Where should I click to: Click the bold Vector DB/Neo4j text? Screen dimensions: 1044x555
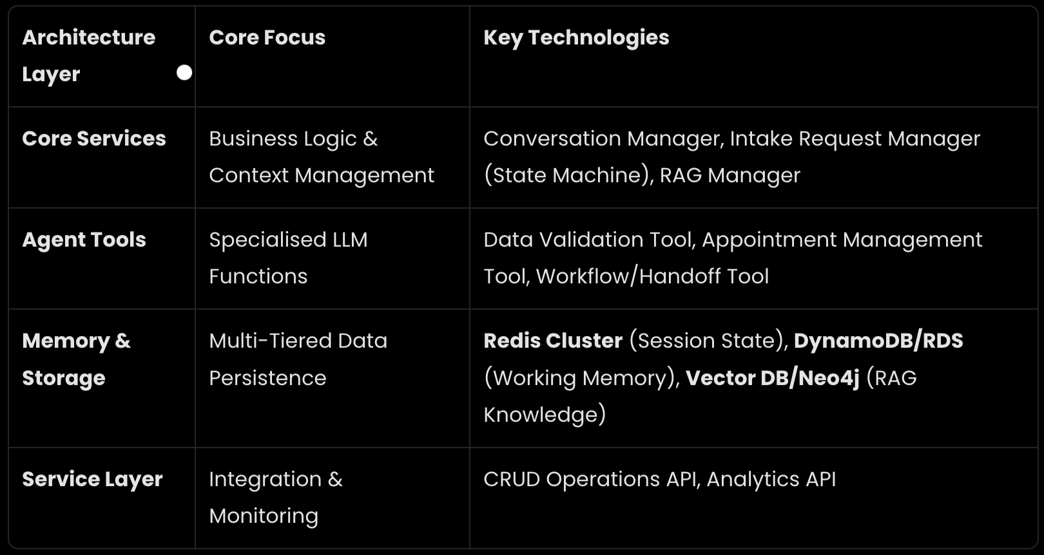tap(772, 378)
